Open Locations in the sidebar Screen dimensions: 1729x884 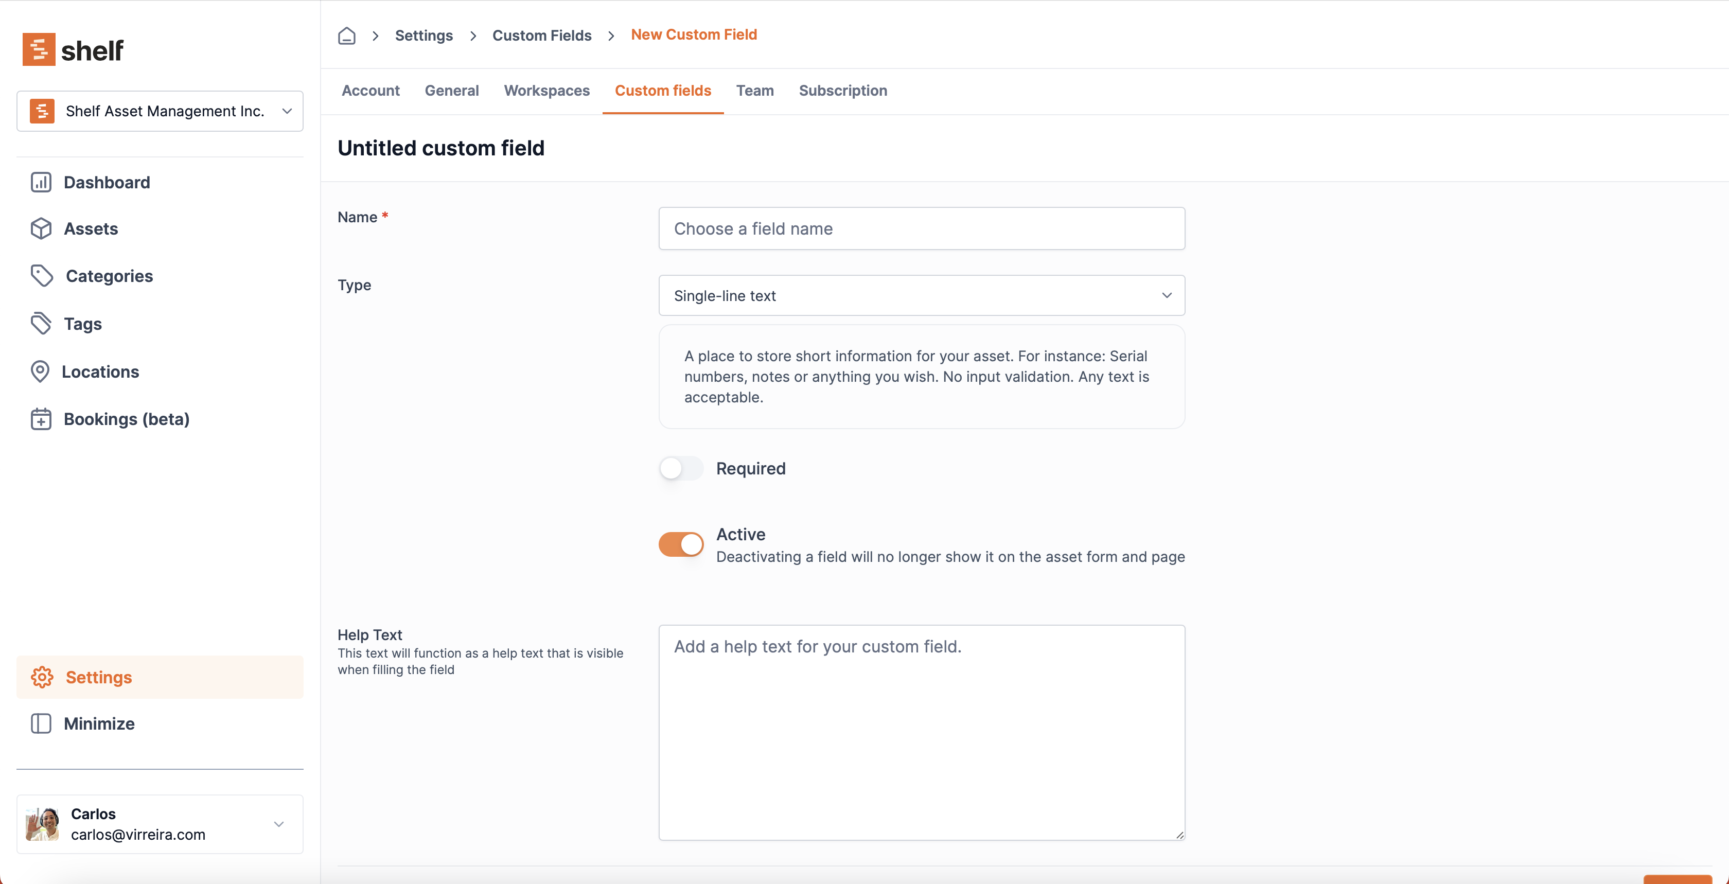(100, 370)
